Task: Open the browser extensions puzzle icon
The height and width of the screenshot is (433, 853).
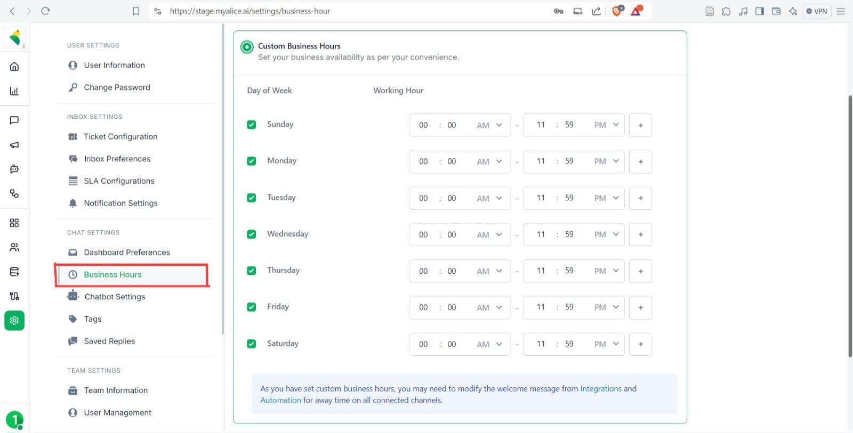Action: coord(726,11)
